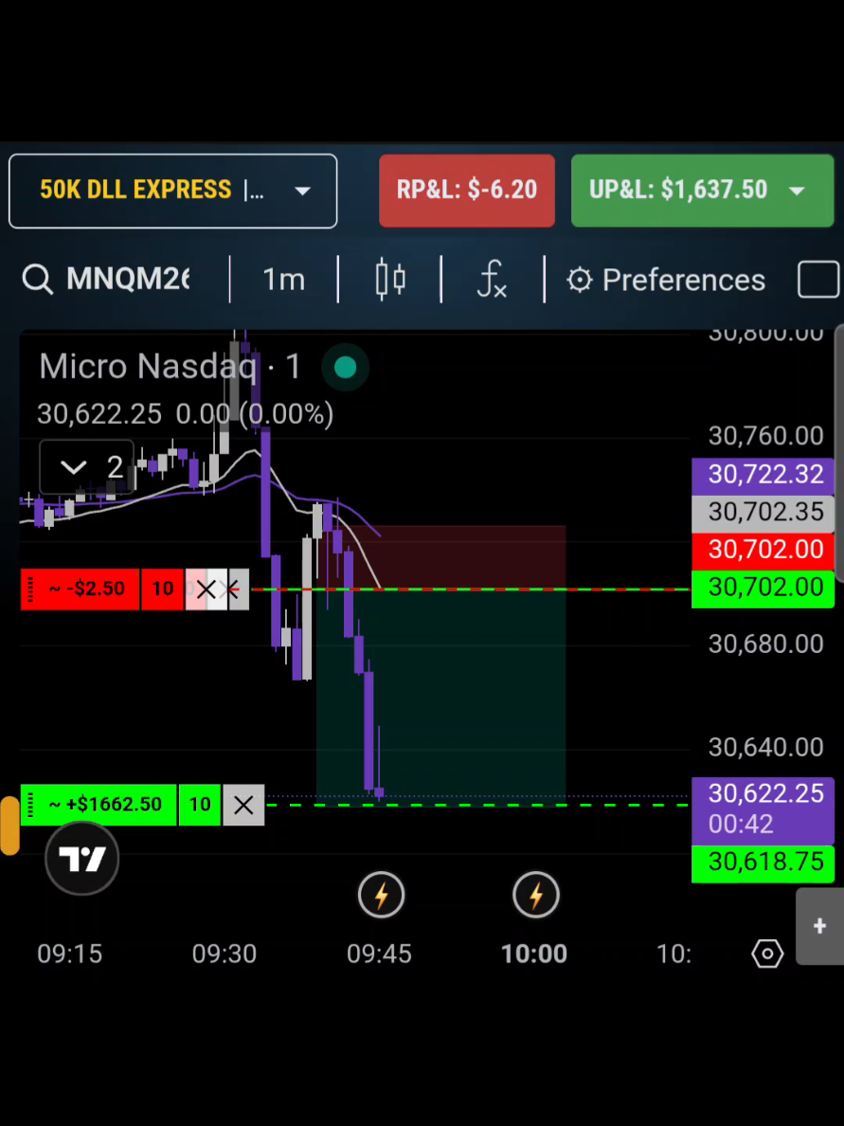Change the 1m timeframe interval
This screenshot has height=1126, width=844.
(x=283, y=280)
